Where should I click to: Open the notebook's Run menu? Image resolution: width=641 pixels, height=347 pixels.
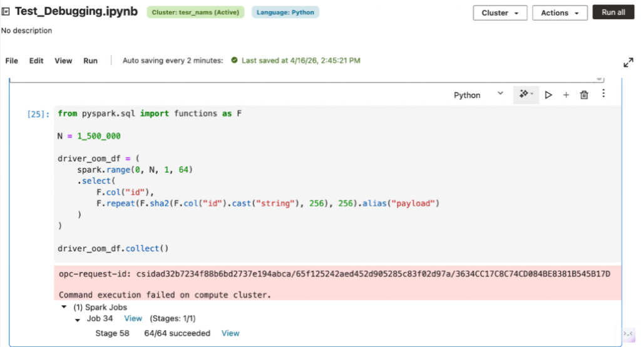tap(90, 61)
